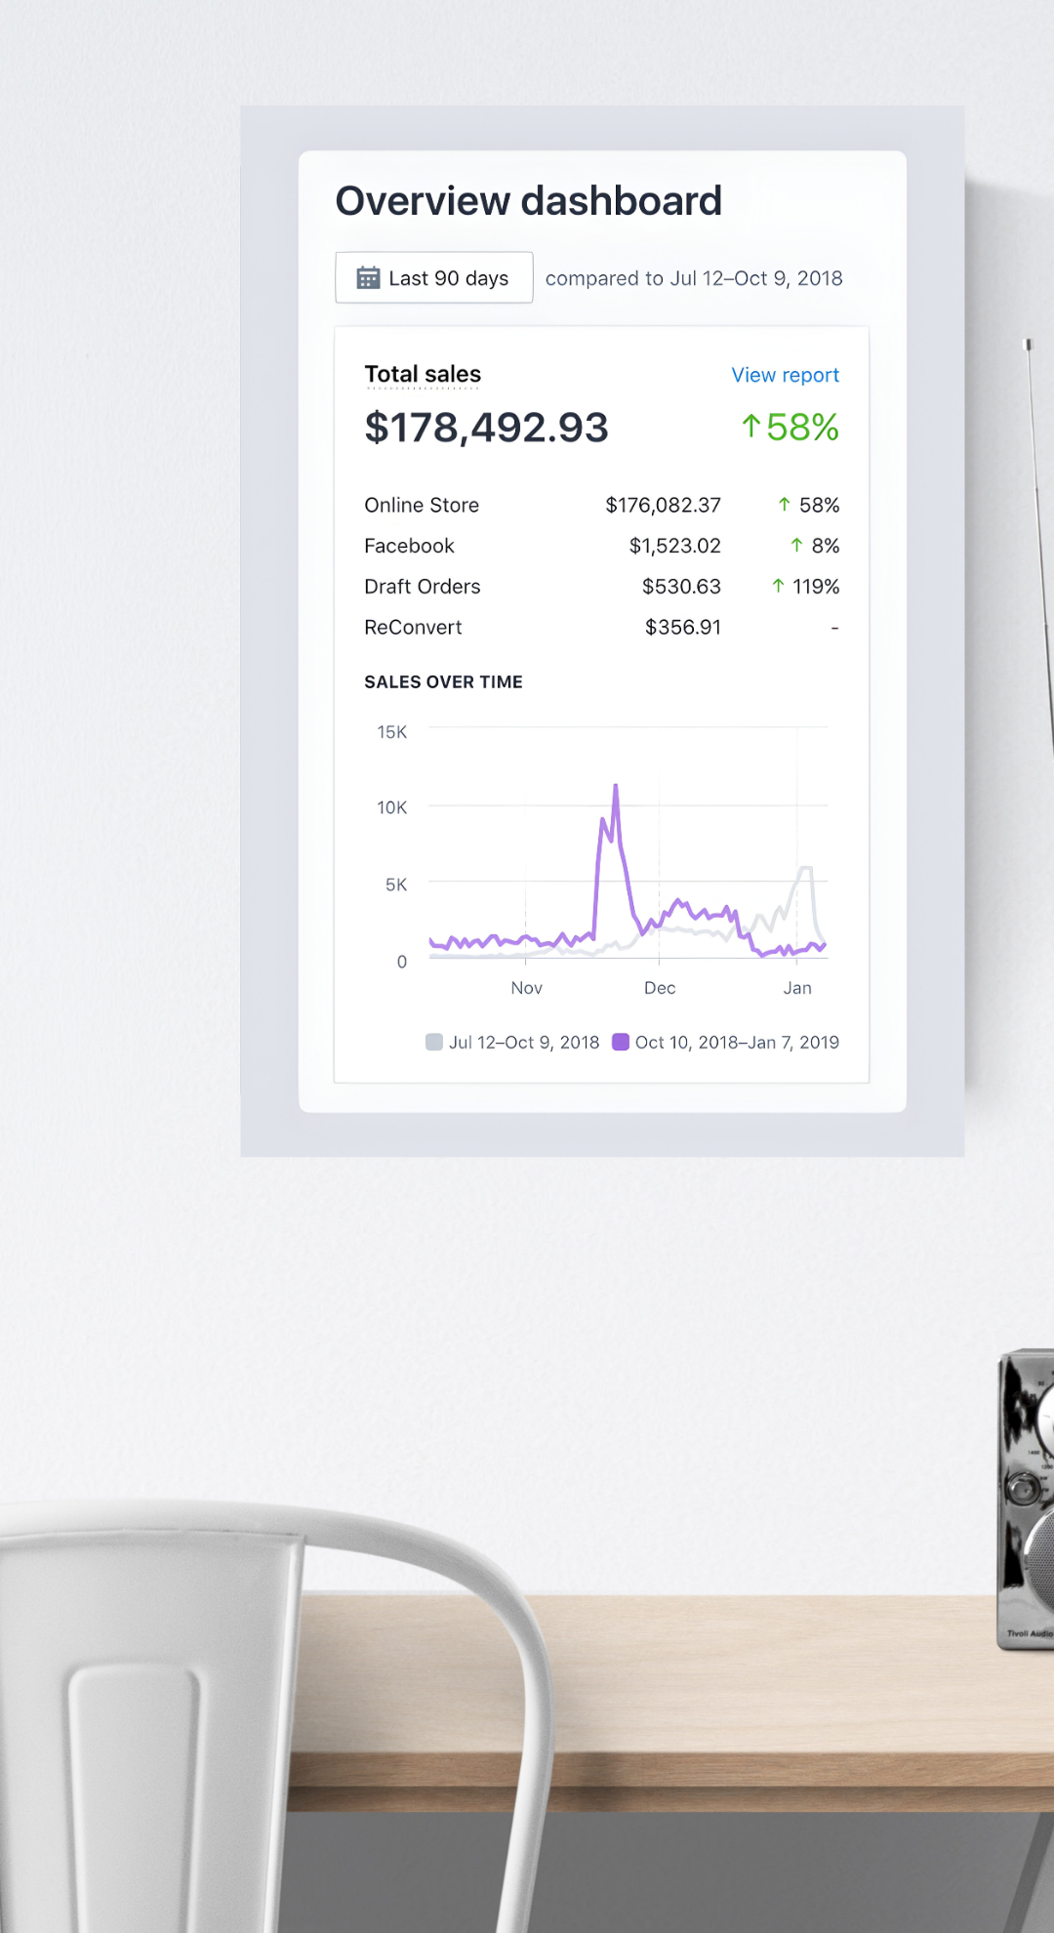The height and width of the screenshot is (1933, 1054).
Task: Click the up arrow in Online Store row
Action: point(784,505)
